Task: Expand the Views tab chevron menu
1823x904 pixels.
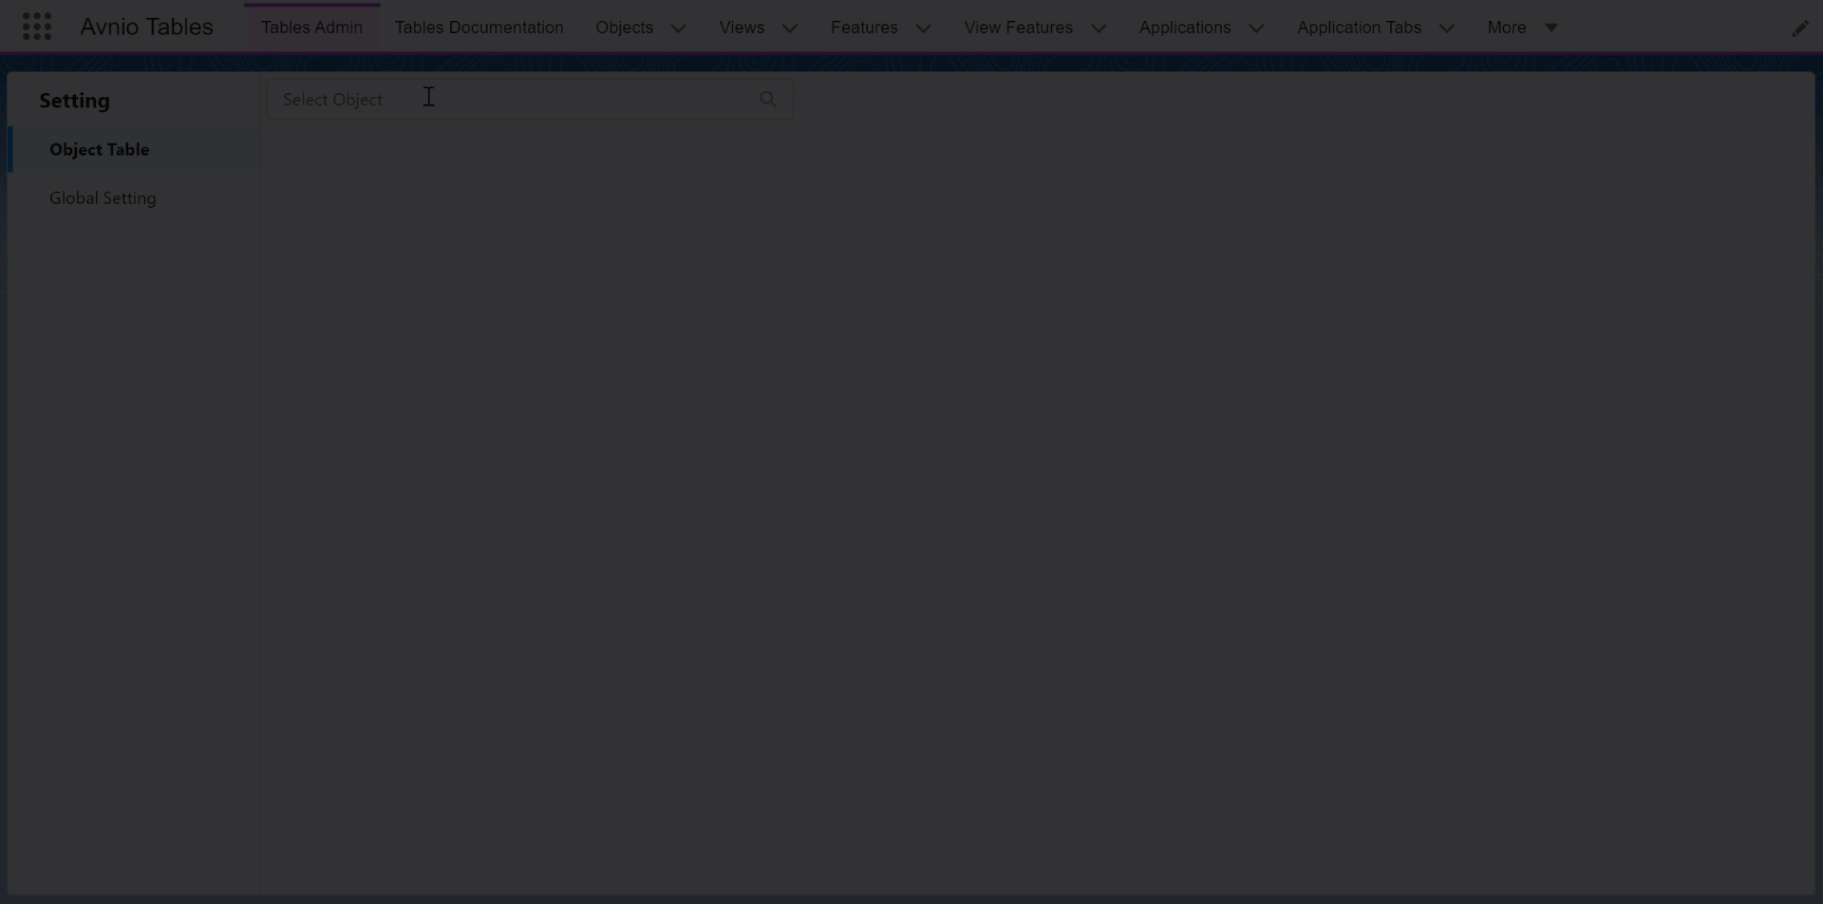Action: (789, 28)
